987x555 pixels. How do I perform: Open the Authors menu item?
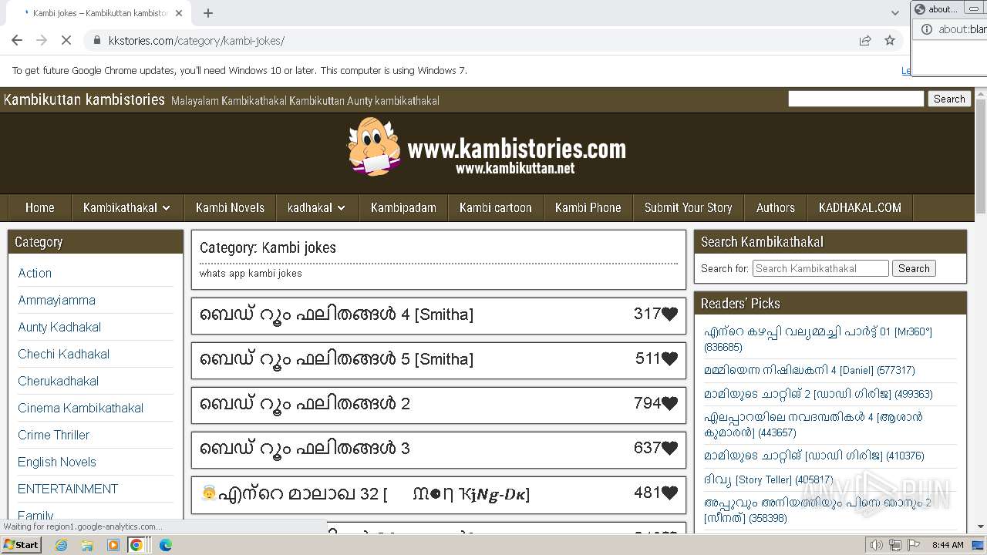[775, 207]
